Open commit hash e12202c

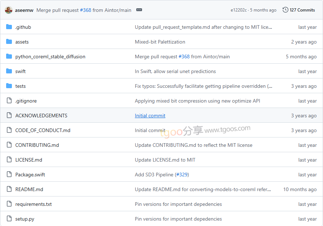point(239,10)
